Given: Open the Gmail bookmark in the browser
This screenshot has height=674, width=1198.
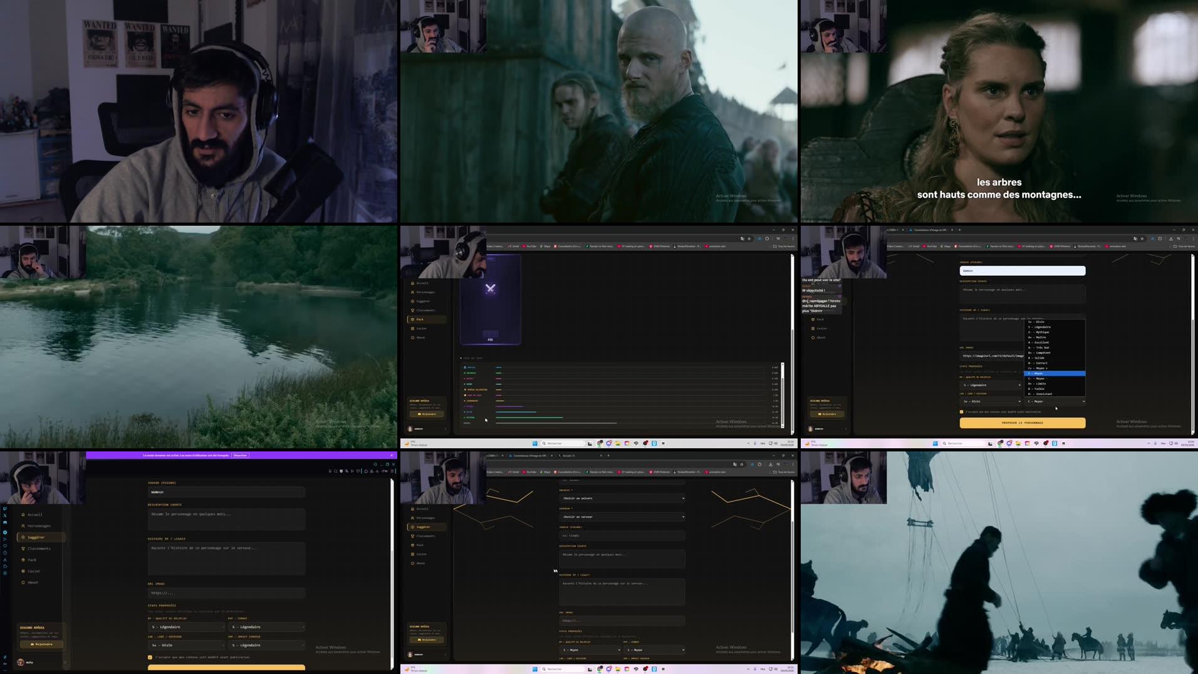Looking at the screenshot, I should (514, 246).
